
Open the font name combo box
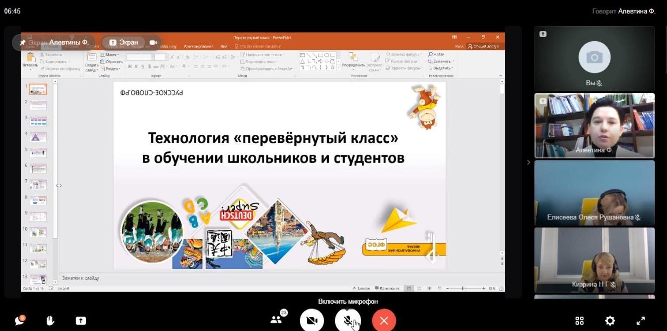click(140, 57)
